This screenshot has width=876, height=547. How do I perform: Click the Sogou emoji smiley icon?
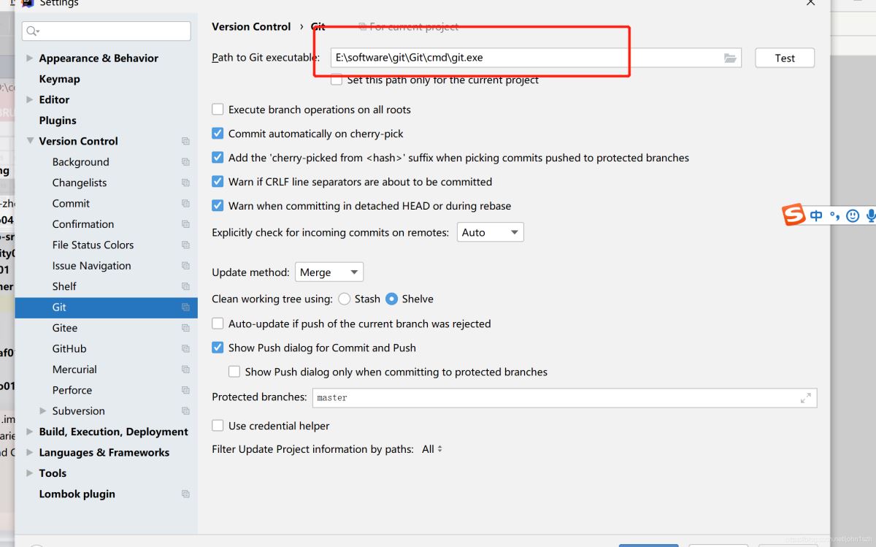853,215
